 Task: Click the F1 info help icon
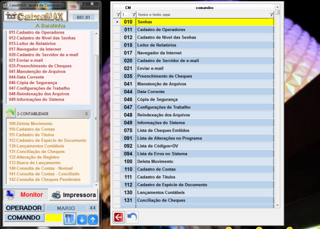[69, 218]
